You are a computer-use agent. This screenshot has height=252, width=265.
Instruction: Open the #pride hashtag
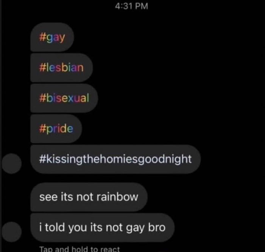(56, 128)
